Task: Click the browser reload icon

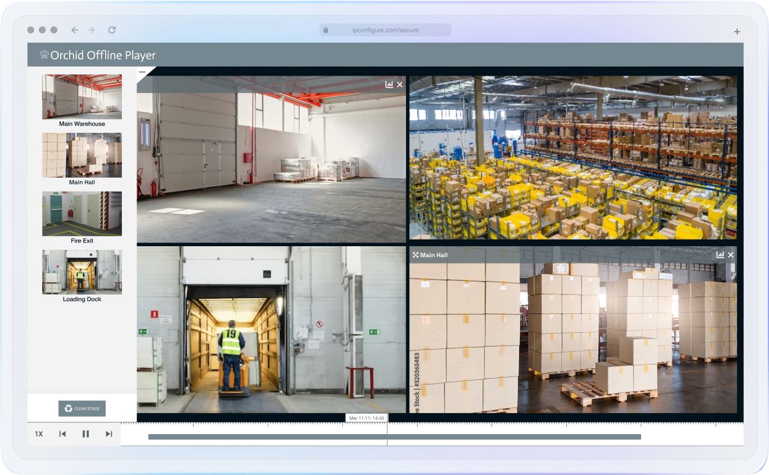Action: pos(112,30)
